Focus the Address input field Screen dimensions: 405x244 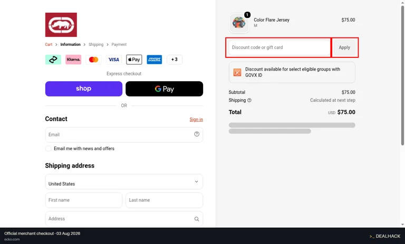coord(124,219)
